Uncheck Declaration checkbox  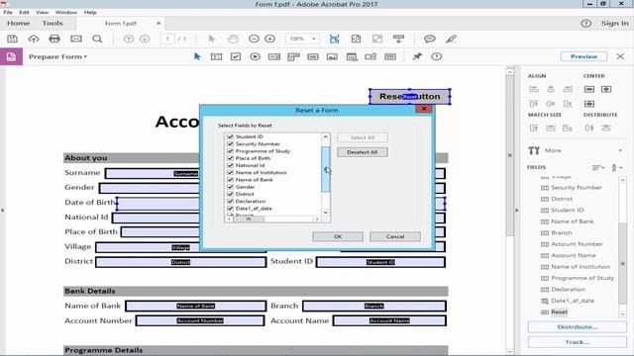click(x=230, y=202)
